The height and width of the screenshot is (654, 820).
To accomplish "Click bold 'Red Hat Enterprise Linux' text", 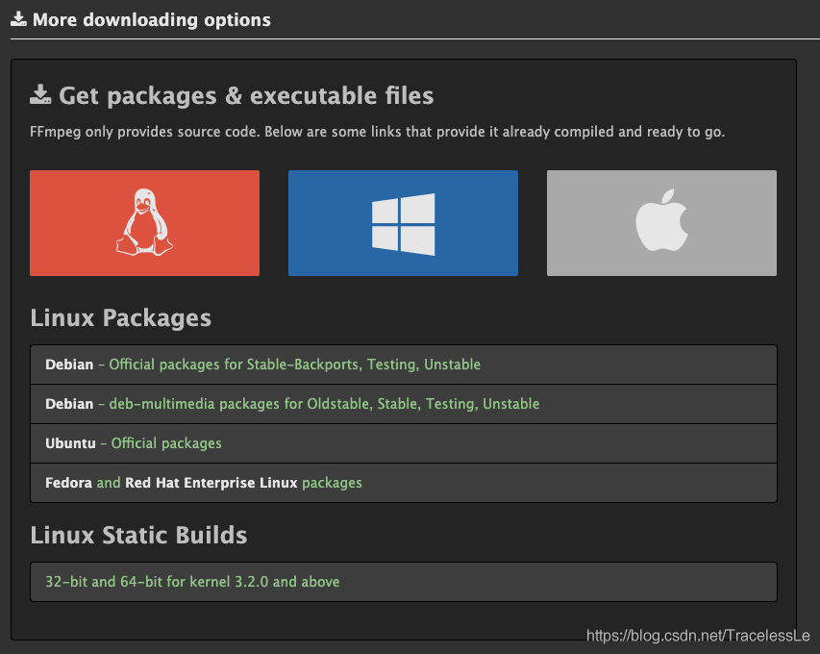I will pyautogui.click(x=211, y=483).
